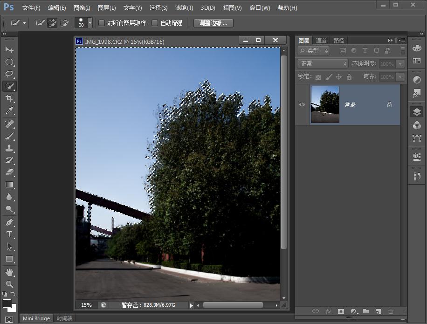This screenshot has height=324, width=427.
Task: Click the delete layer trash icon
Action: [391, 311]
